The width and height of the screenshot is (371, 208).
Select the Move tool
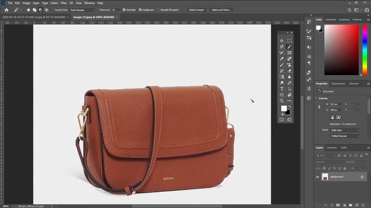pyautogui.click(x=282, y=41)
